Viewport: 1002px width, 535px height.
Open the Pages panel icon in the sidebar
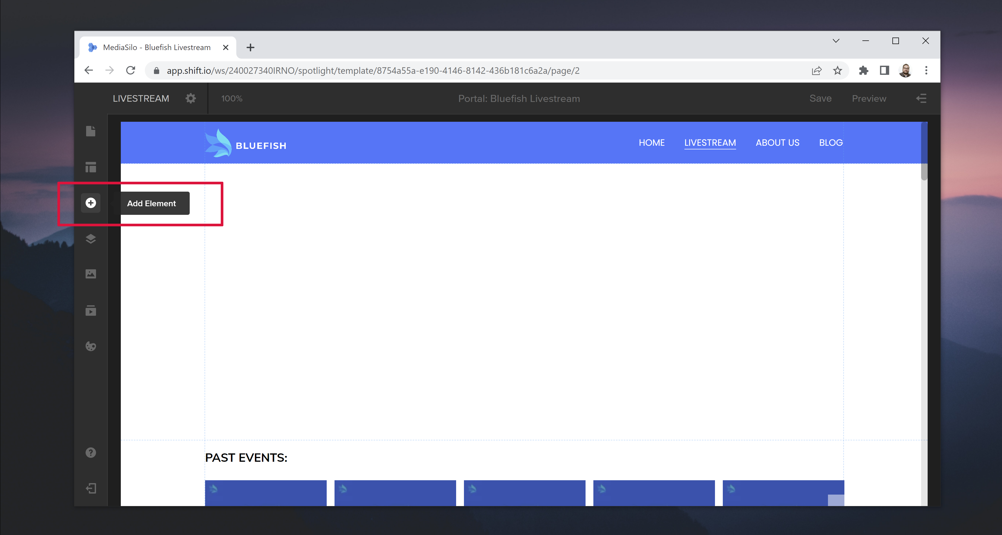point(91,131)
